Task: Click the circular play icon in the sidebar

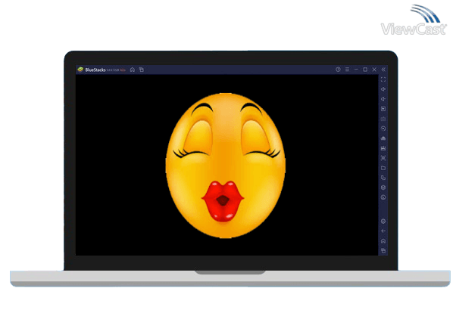Action: tap(383, 129)
